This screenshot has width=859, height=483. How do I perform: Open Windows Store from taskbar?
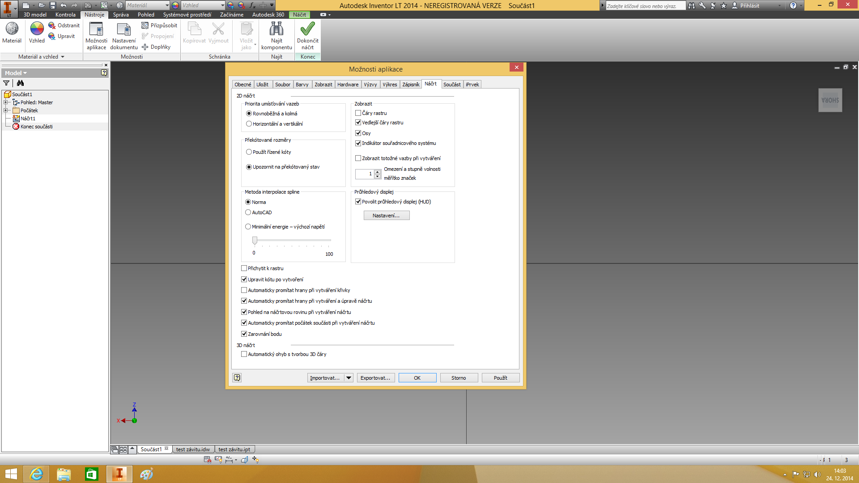pos(91,474)
